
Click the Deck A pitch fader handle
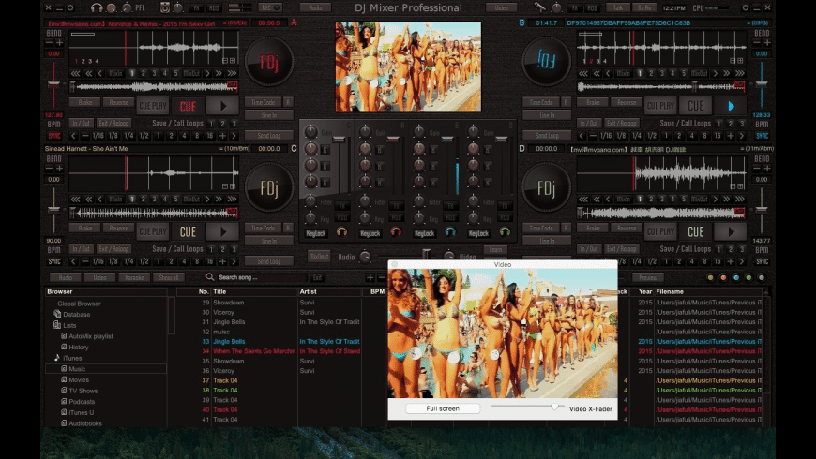[53, 84]
